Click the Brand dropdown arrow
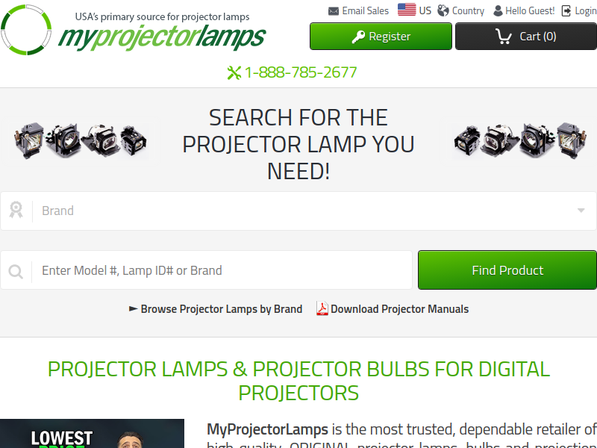The image size is (597, 448). (581, 211)
